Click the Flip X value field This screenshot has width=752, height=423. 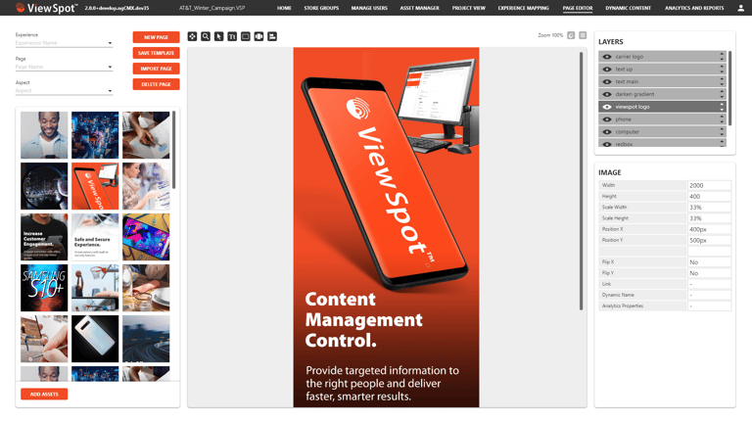[709, 262]
